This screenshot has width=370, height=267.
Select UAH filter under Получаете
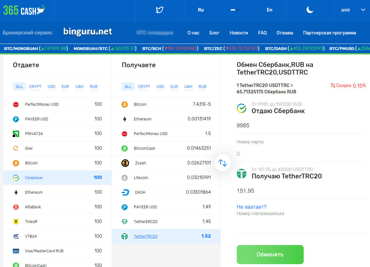(x=188, y=87)
